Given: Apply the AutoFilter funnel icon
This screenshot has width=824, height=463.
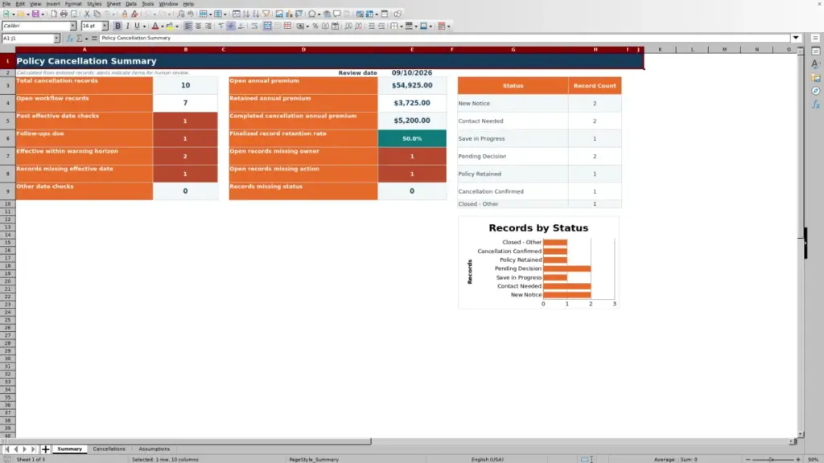Looking at the screenshot, I should pyautogui.click(x=266, y=14).
